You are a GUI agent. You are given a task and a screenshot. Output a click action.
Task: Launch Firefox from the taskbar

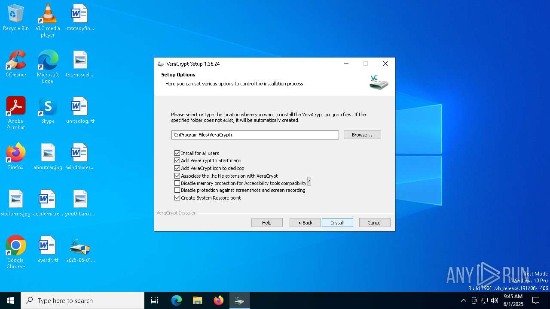[219, 300]
